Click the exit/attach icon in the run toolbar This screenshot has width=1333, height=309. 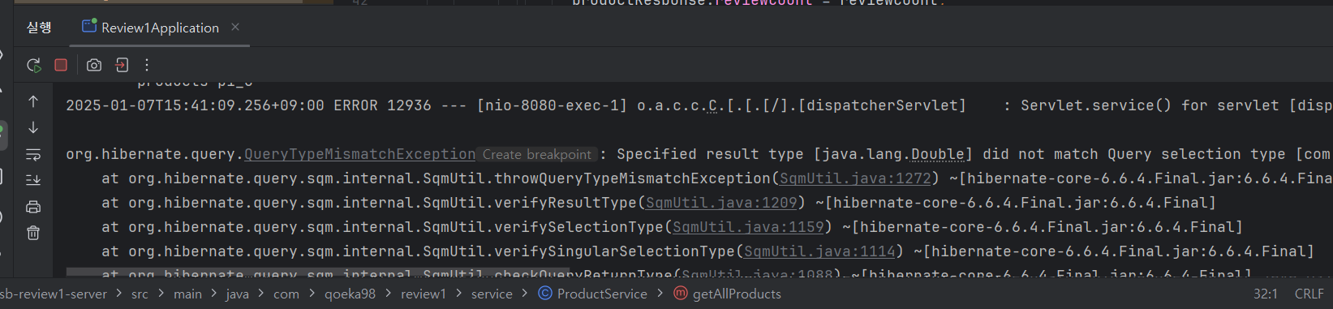pos(122,65)
